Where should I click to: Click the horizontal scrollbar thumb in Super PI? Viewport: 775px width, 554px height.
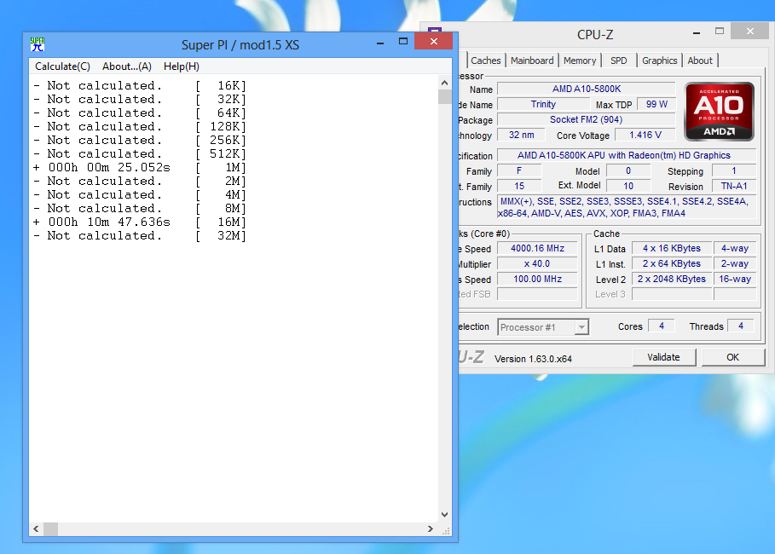(50, 528)
